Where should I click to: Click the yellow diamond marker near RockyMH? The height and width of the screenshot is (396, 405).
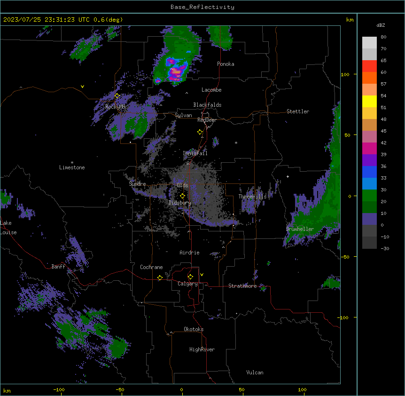(x=117, y=96)
